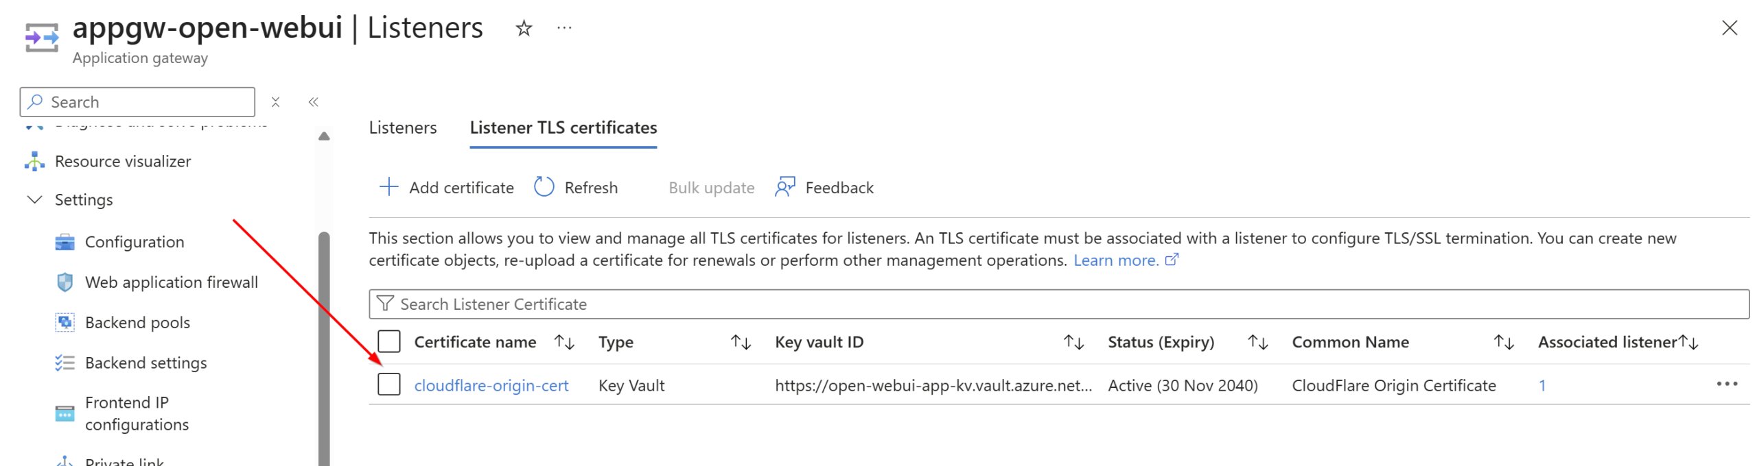This screenshot has height=466, width=1757.
Task: Refresh the certificate list
Action: (x=577, y=187)
